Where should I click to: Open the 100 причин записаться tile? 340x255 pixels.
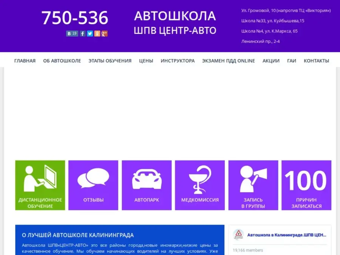[x=306, y=185]
